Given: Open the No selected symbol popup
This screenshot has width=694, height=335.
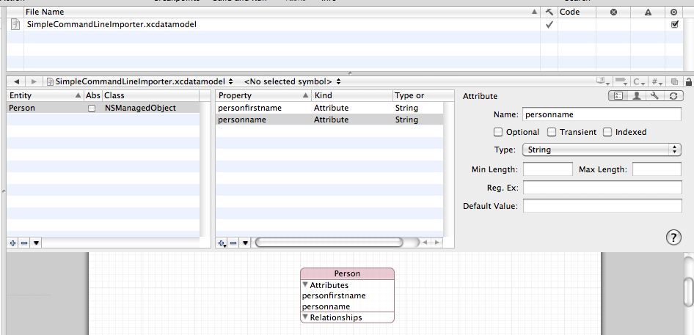Looking at the screenshot, I should click(292, 81).
